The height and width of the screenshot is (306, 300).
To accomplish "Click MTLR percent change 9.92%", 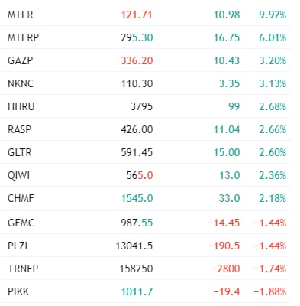I will 273,15.
